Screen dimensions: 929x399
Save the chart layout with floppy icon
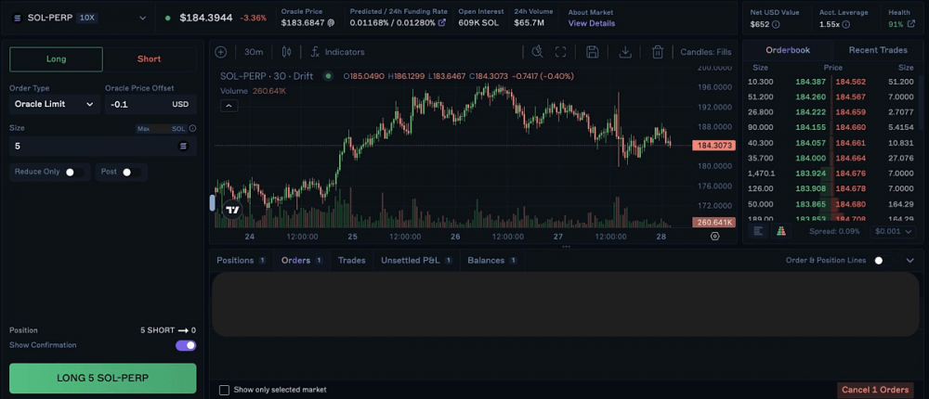point(592,52)
